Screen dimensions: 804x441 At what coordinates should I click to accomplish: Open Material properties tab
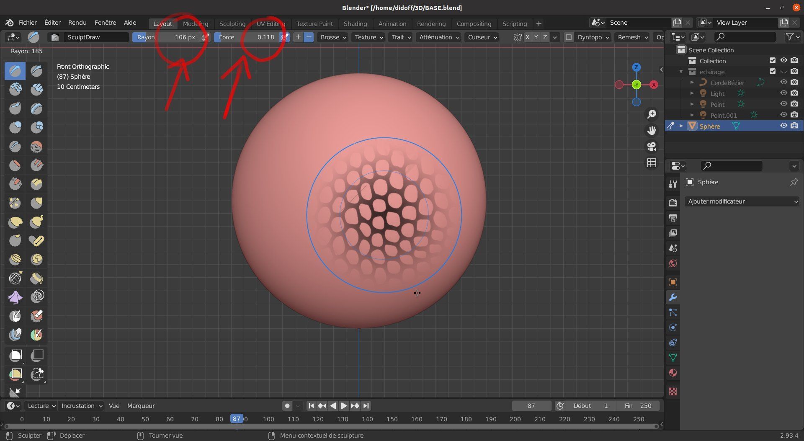point(673,373)
